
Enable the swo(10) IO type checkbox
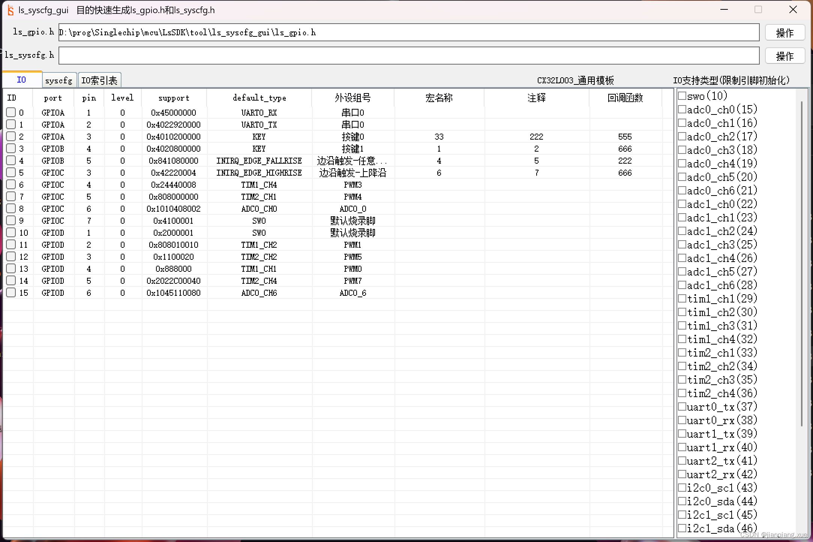pos(682,96)
